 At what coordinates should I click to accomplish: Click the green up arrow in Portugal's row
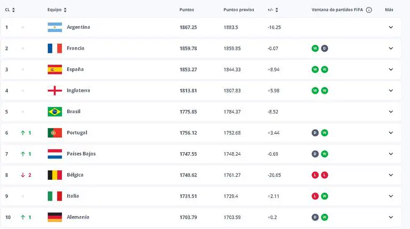pyautogui.click(x=23, y=133)
